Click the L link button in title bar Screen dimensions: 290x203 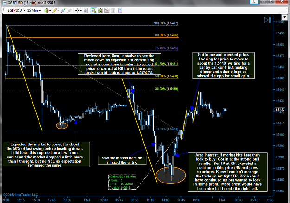(254, 2)
